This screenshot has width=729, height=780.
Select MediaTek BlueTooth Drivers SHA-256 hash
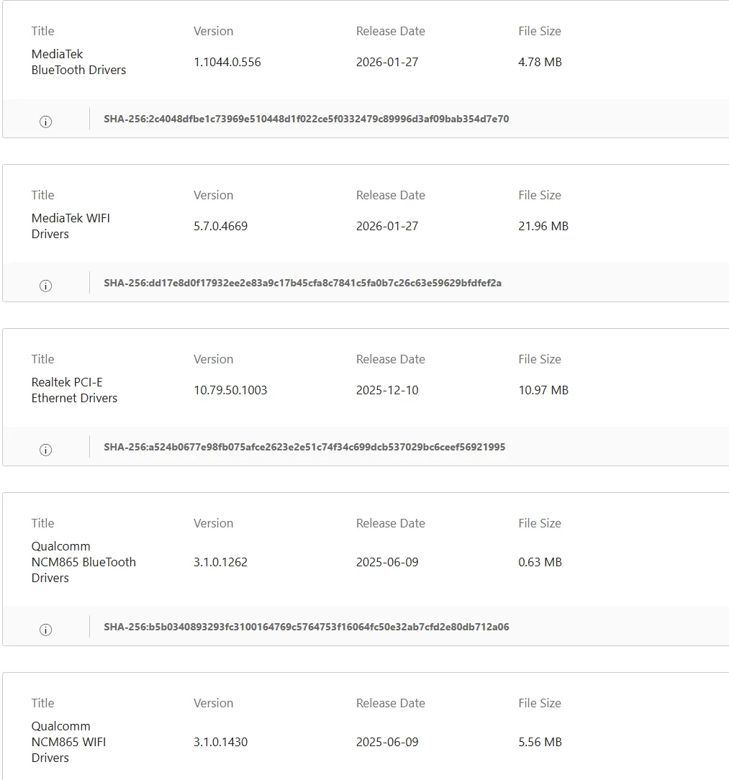coord(306,119)
